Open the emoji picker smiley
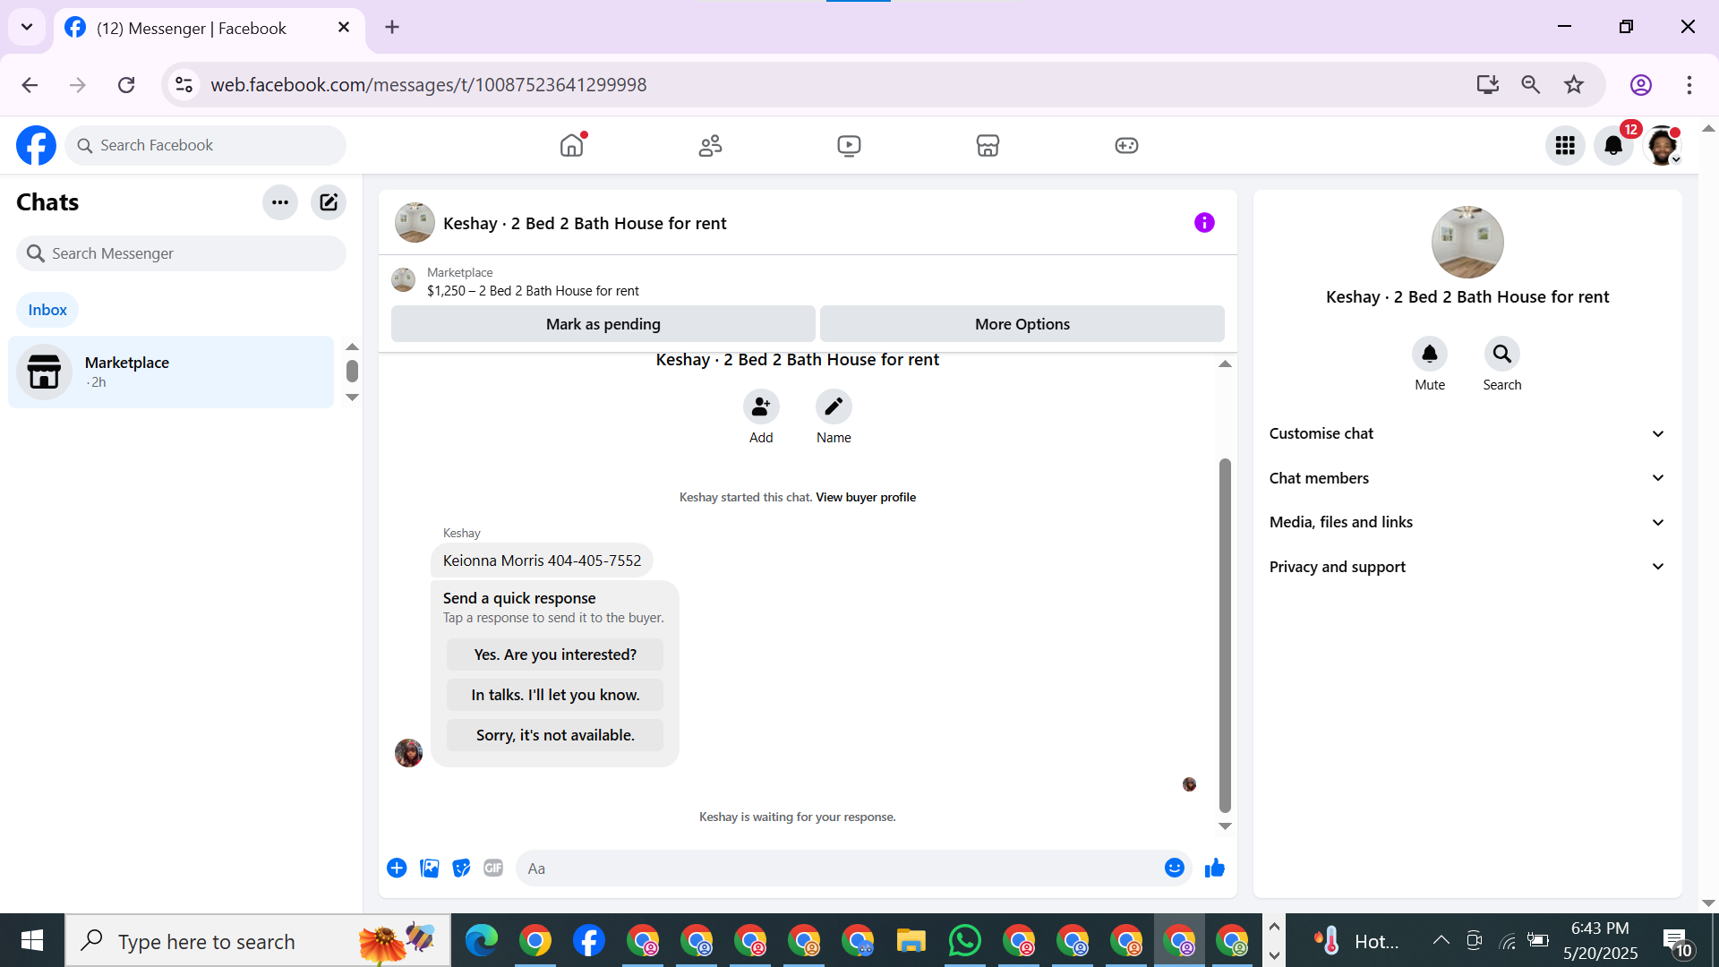Viewport: 1719px width, 967px height. point(1174,868)
